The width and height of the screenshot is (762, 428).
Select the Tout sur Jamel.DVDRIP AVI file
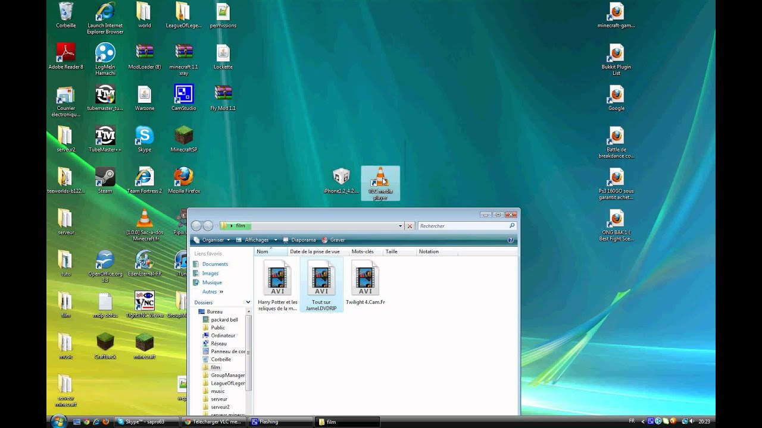click(x=321, y=285)
